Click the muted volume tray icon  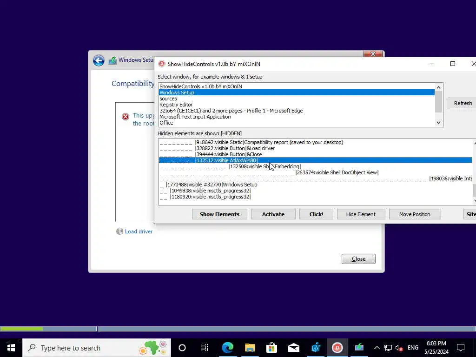399,348
